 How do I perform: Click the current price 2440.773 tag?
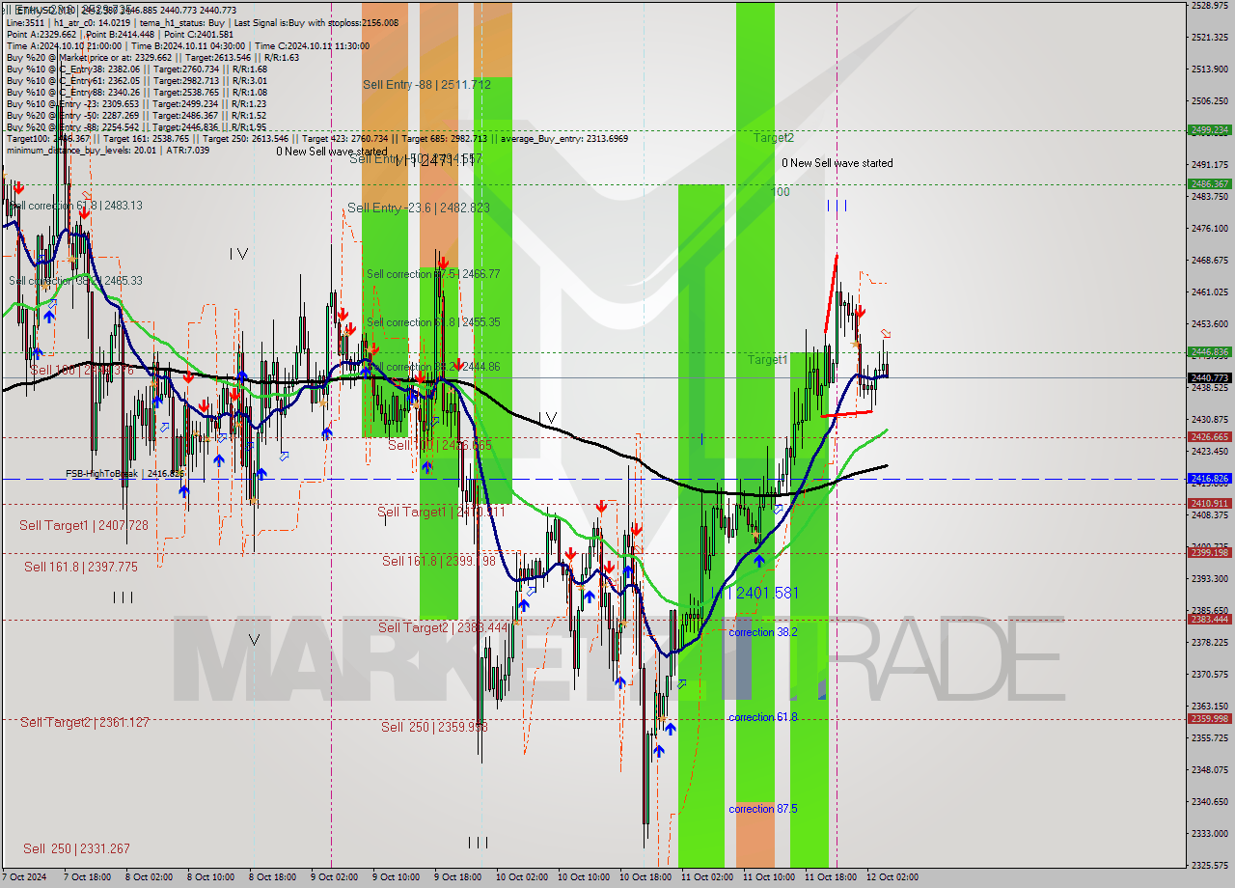[x=1210, y=377]
